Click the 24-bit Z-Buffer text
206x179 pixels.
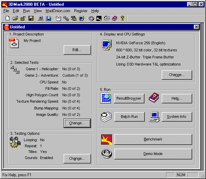[128, 57]
